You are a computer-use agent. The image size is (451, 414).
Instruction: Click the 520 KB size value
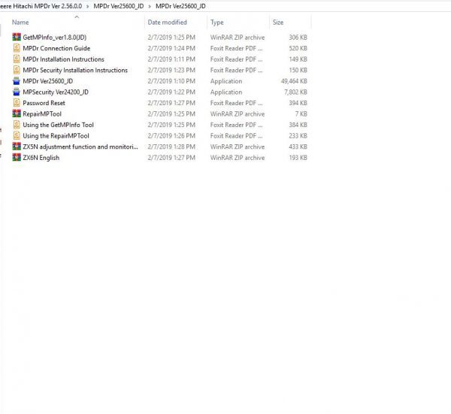coord(298,48)
